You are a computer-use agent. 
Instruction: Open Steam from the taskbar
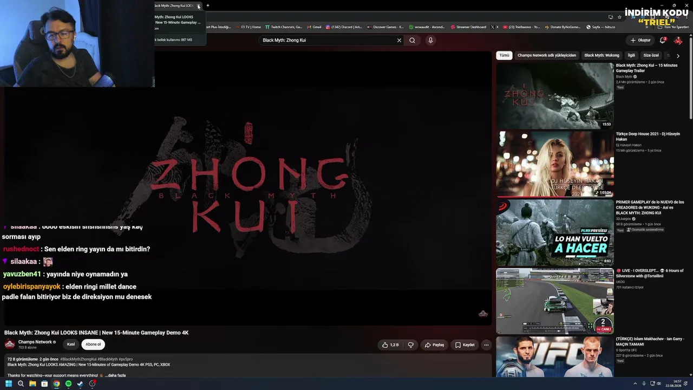[80, 383]
